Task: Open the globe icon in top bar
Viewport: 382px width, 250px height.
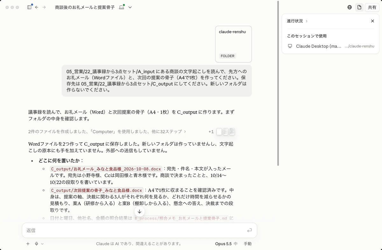Action: tap(350, 7)
